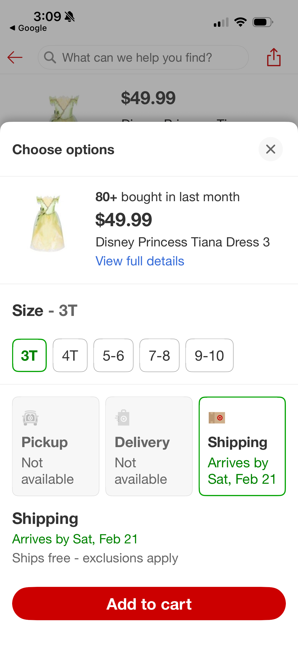
Task: Tap the share icon
Action: [x=274, y=57]
